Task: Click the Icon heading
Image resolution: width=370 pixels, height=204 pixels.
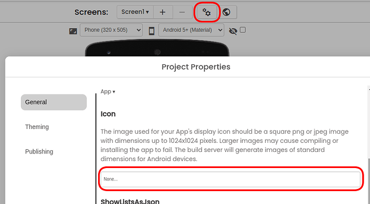Action: pyautogui.click(x=108, y=114)
